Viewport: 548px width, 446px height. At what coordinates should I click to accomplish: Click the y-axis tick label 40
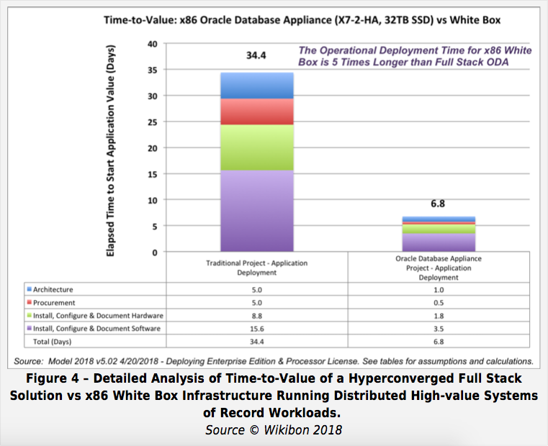coord(153,44)
